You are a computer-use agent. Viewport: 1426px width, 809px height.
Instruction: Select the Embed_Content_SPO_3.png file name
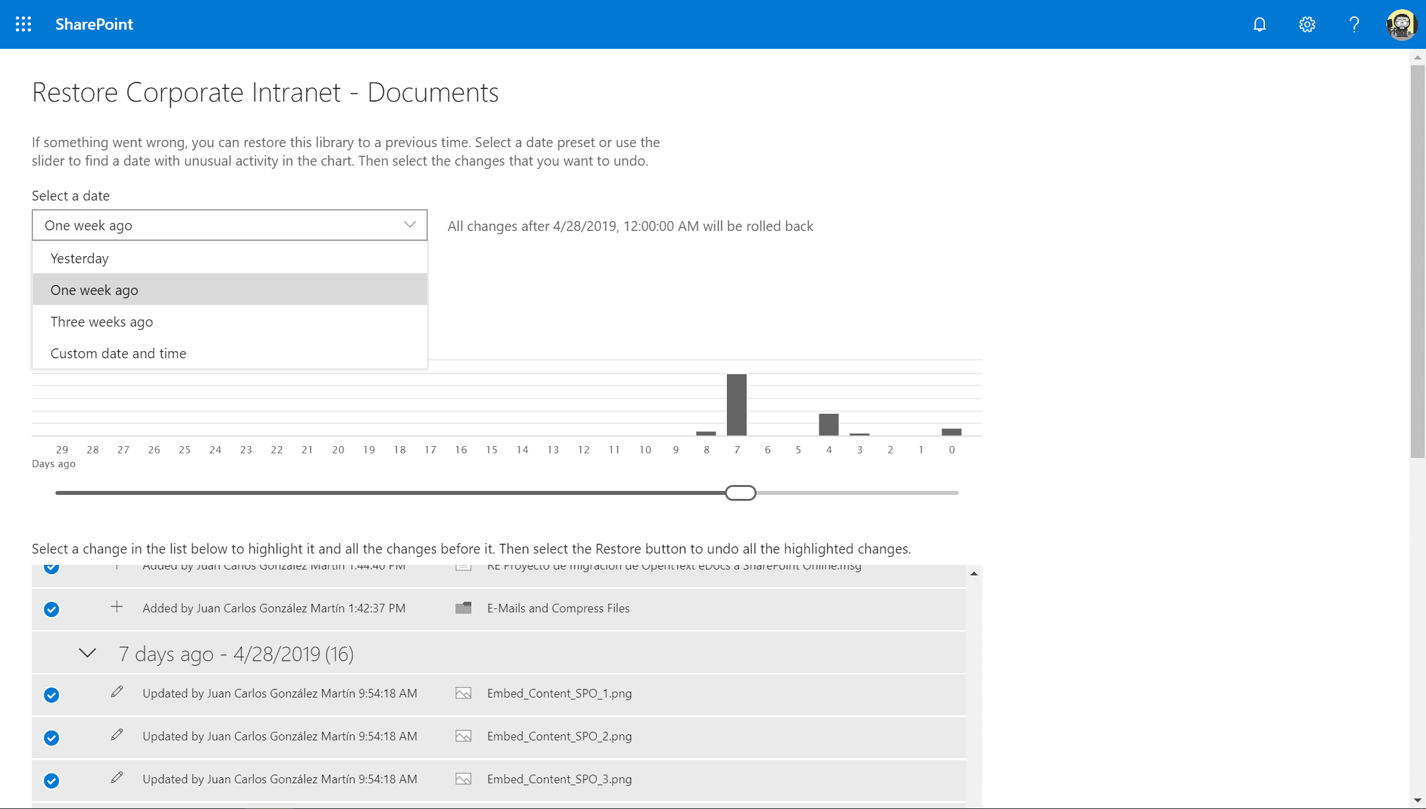pos(559,779)
